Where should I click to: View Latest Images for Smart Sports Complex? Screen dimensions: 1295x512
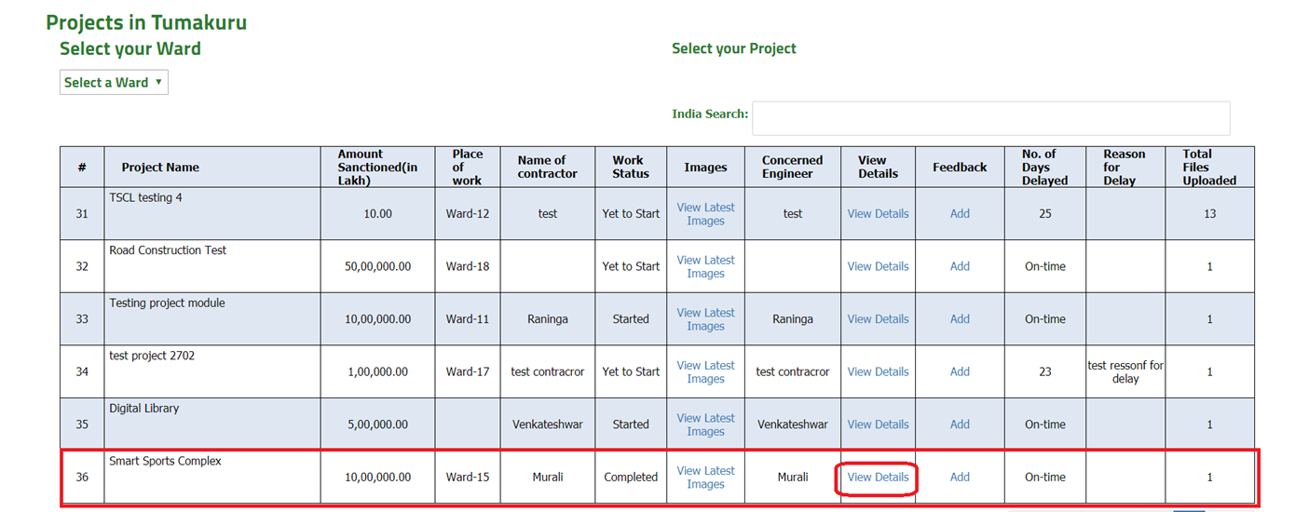(705, 478)
